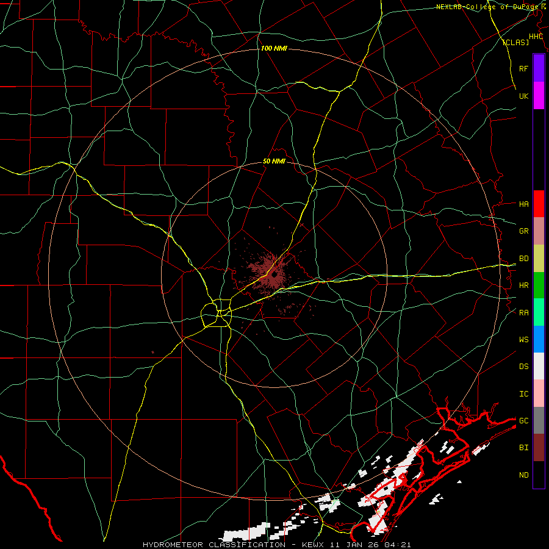The image size is (549, 549).
Task: Click the light green RA swatch
Action: pyautogui.click(x=539, y=312)
